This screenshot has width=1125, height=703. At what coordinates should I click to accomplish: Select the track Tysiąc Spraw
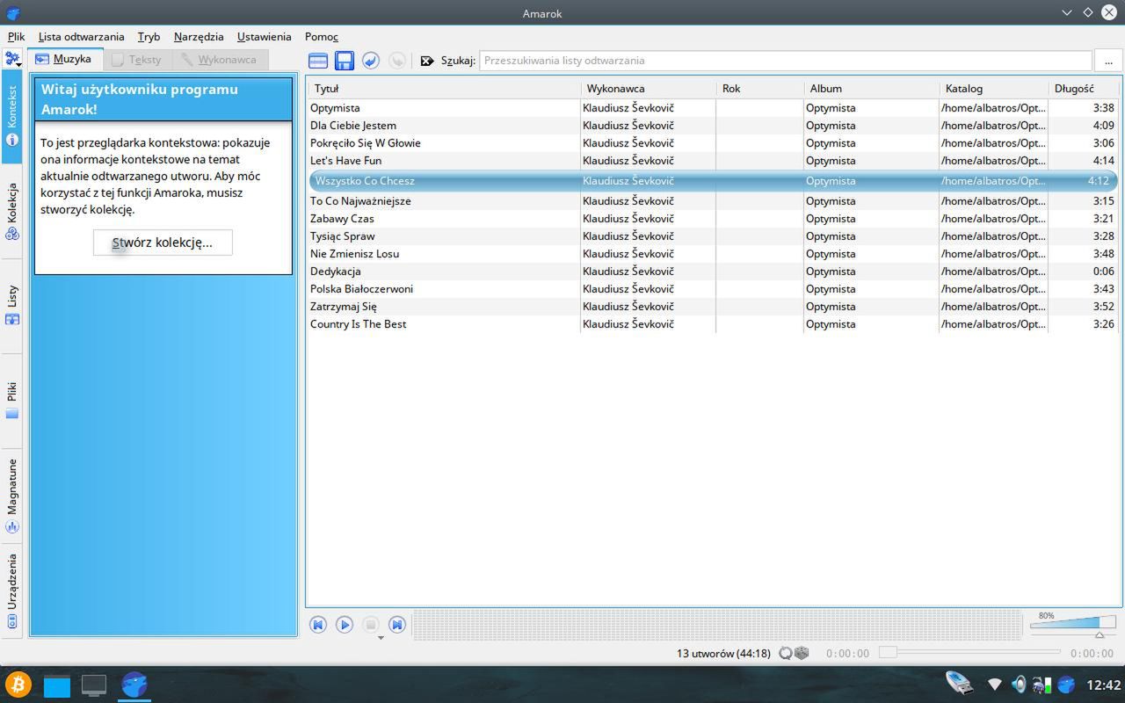tap(713, 236)
